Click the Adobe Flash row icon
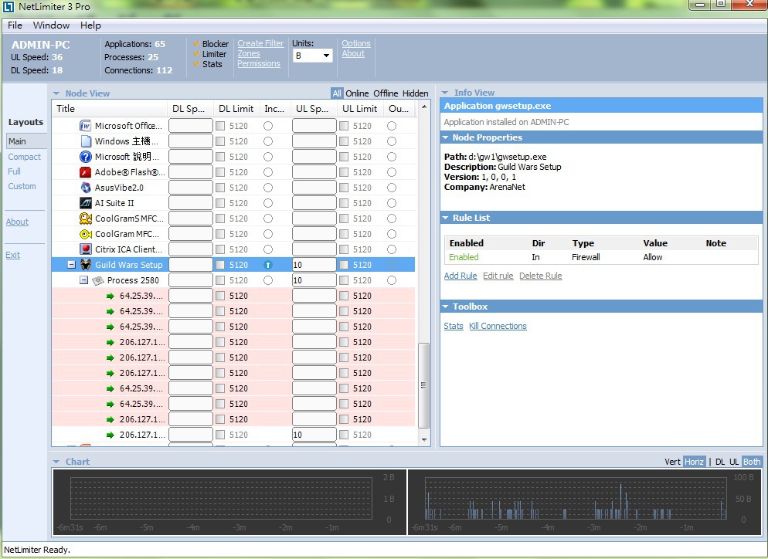The width and height of the screenshot is (768, 559). [x=85, y=172]
